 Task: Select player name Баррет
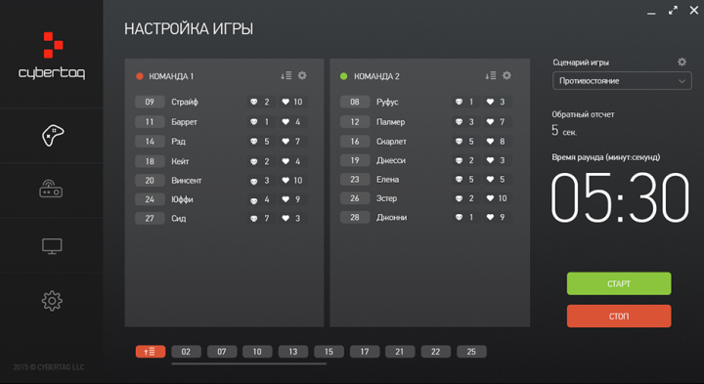pyautogui.click(x=184, y=122)
